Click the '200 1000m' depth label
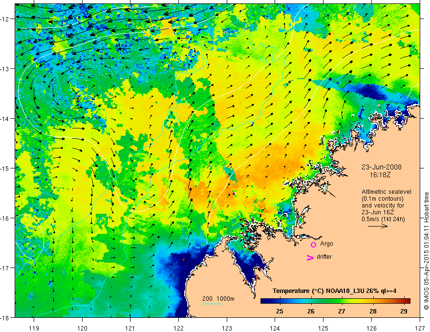 tap(218, 299)
